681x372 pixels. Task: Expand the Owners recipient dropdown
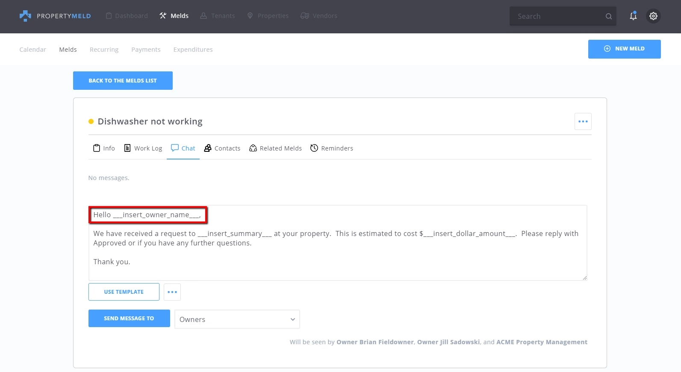click(237, 319)
